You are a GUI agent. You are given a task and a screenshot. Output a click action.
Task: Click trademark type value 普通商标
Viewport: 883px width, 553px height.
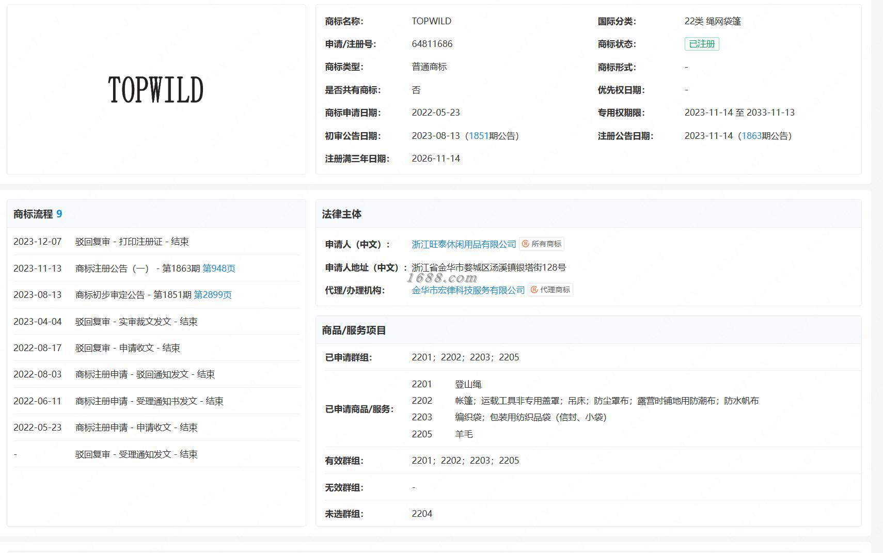(429, 67)
